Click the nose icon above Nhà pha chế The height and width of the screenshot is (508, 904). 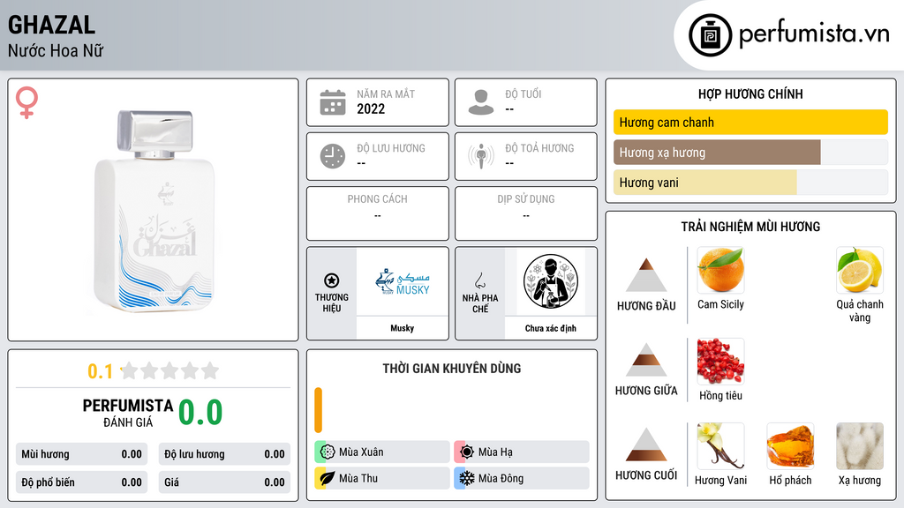[479, 280]
